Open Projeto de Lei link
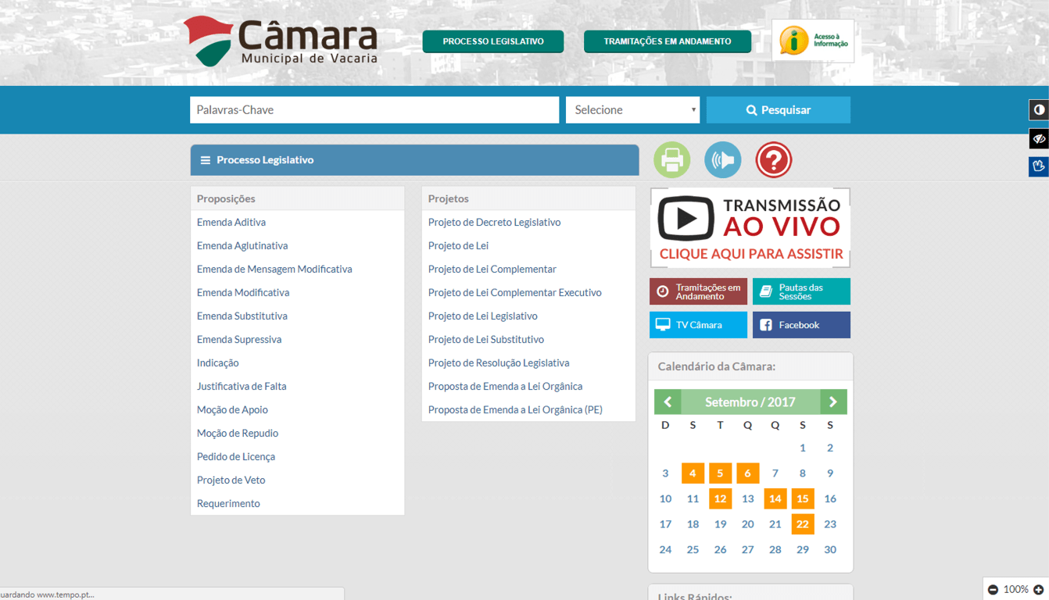1049x600 pixels. pyautogui.click(x=458, y=245)
